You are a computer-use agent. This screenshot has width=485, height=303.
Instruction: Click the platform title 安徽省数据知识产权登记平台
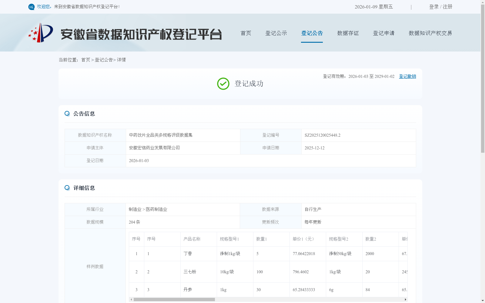(x=141, y=34)
